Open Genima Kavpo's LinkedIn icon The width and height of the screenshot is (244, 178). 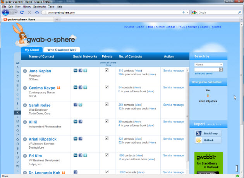coord(75,87)
